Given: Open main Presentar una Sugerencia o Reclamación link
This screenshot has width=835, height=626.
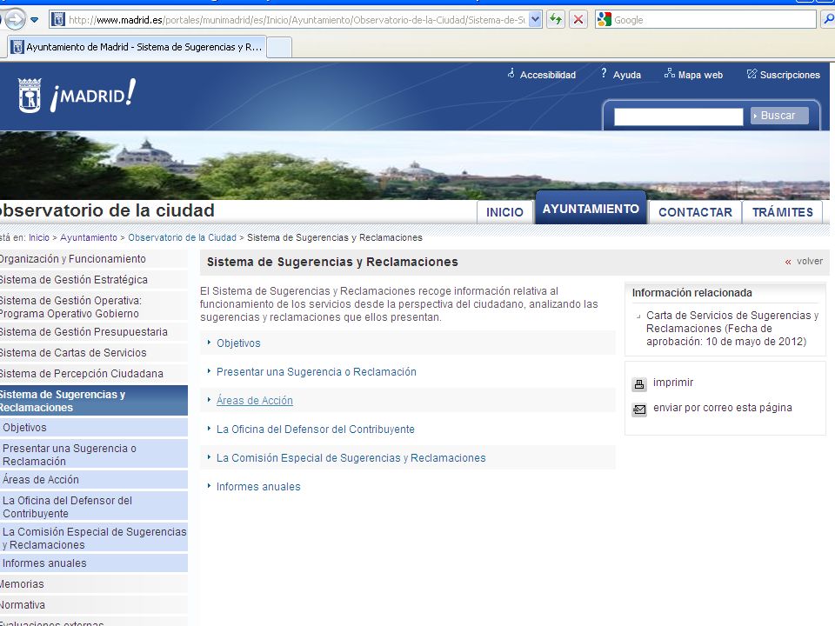Looking at the screenshot, I should pyautogui.click(x=317, y=372).
